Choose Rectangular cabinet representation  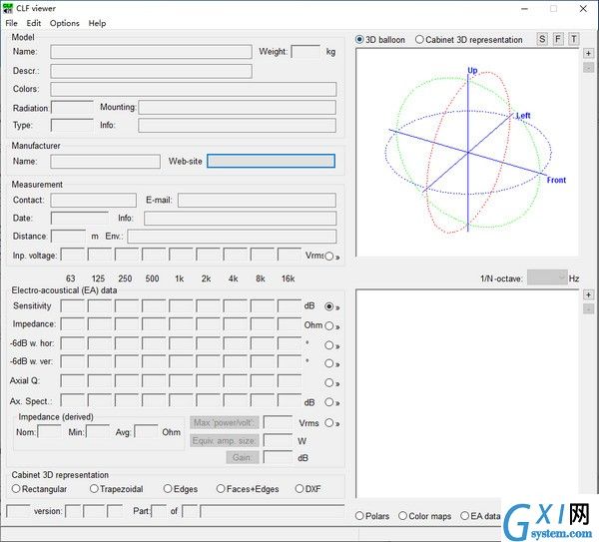click(x=39, y=489)
